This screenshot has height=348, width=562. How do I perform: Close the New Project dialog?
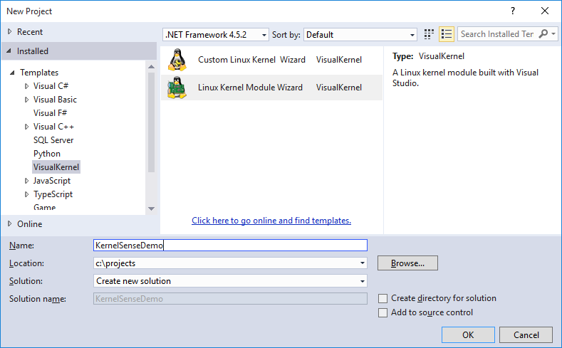pyautogui.click(x=545, y=11)
